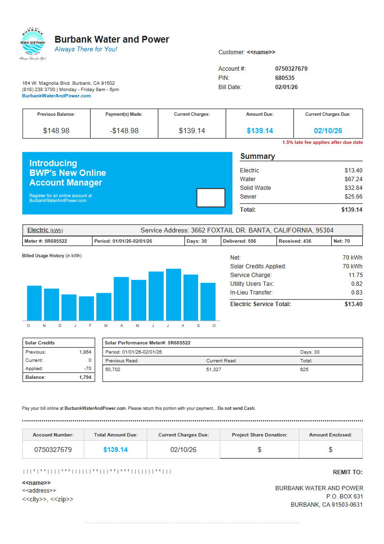Select the 'Register for an online account' banner text
Screen dimensions: 384x544
pos(61,198)
